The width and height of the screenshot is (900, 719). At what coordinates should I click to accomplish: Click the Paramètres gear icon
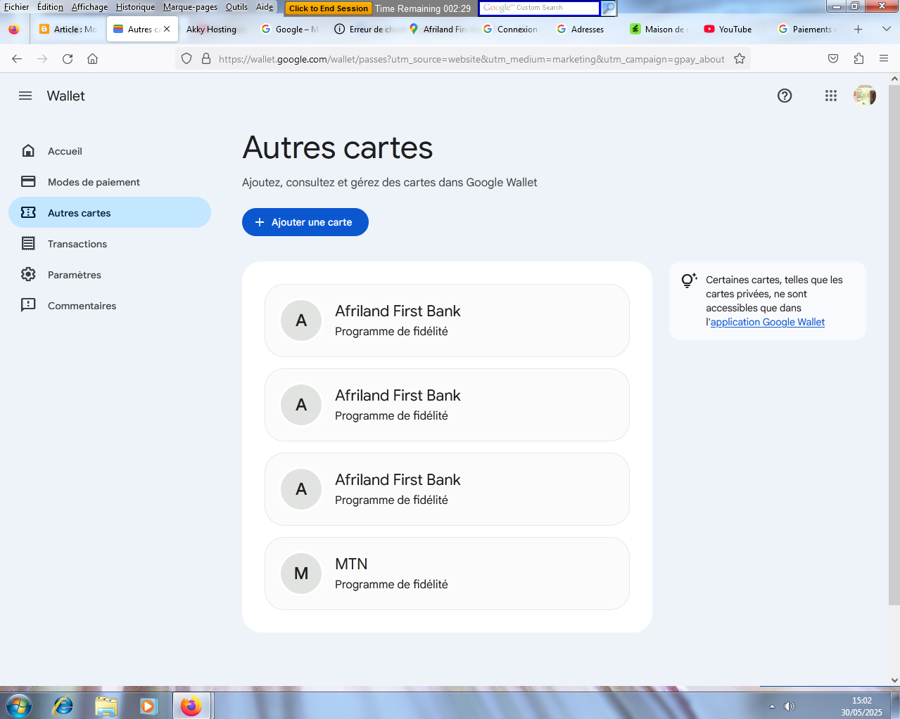(28, 274)
